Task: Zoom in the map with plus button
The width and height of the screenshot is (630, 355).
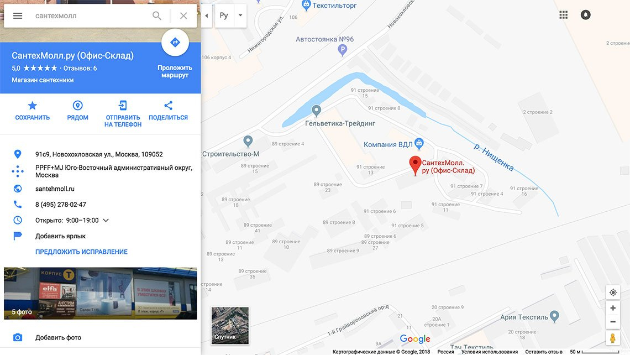Action: [x=613, y=308]
